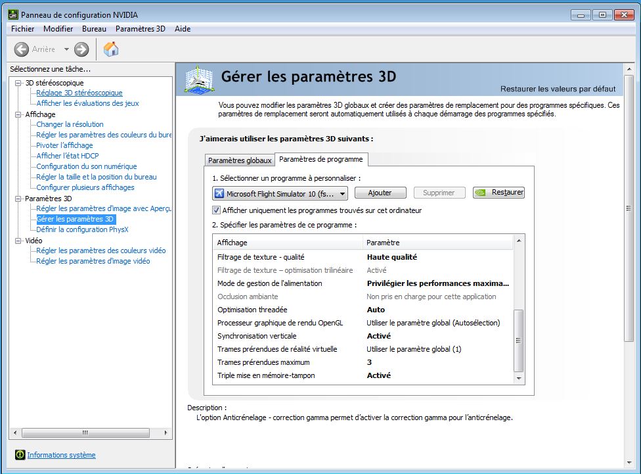Click the 'Paramètre' column header

[437, 243]
